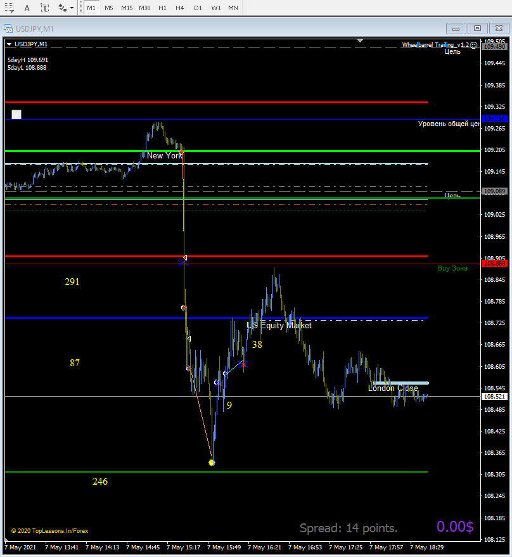This screenshot has height=557, width=512.
Task: Open the Arrows tool dropdown arrow
Action: [72, 8]
